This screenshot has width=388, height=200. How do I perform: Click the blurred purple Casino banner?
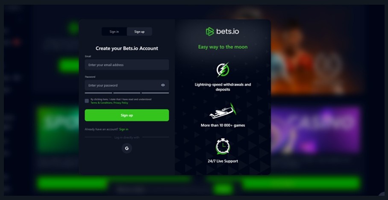tap(315, 130)
